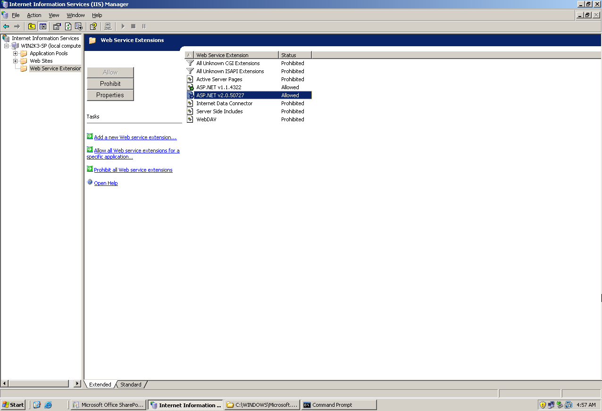
Task: Switch to the Standard tab
Action: 131,384
